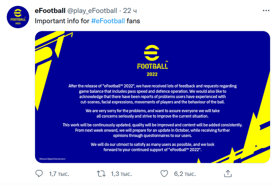Image resolution: width=278 pixels, height=185 pixels.
Task: Click the "We will do our utmost" paragraph
Action: 153,147
